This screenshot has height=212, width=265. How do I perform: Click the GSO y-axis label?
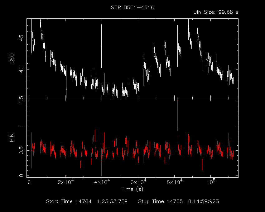[x=12, y=58]
